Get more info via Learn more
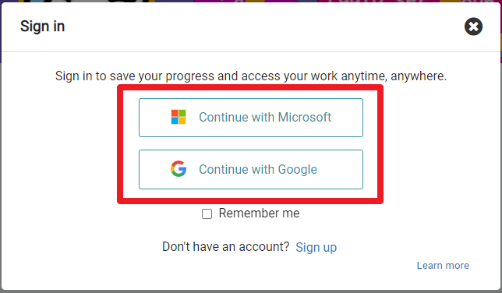The width and height of the screenshot is (502, 293). pos(443,266)
